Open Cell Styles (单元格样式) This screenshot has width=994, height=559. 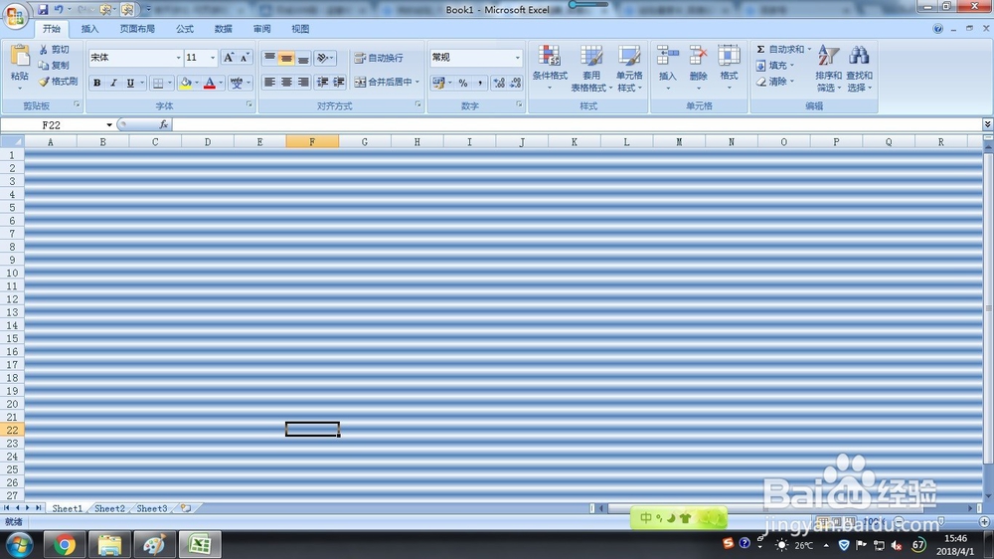coord(629,68)
